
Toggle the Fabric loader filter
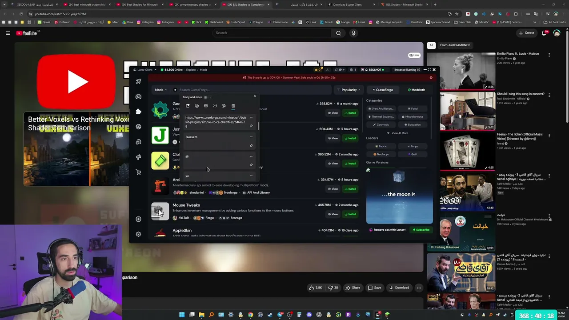pos(381,146)
